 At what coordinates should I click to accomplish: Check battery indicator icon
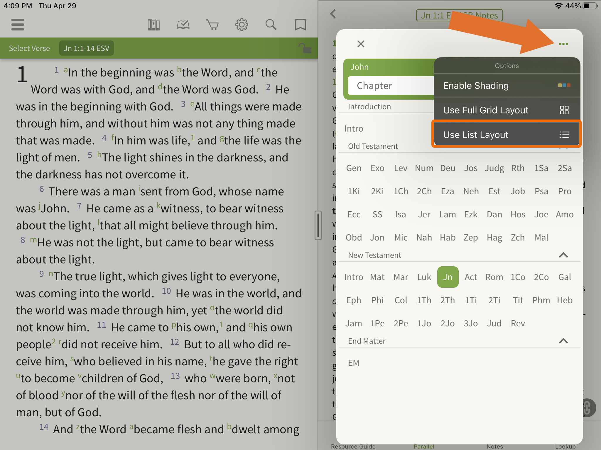590,6
